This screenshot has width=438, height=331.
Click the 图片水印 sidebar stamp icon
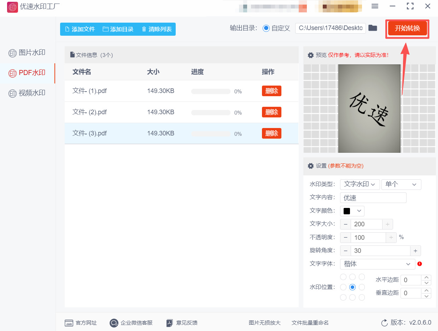pyautogui.click(x=13, y=53)
